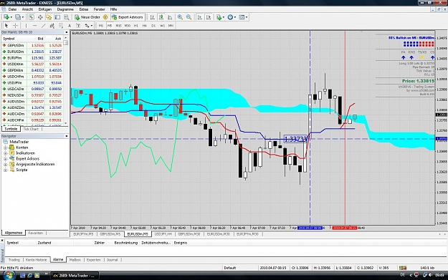Open the Einfügen menu
Image resolution: width=448 pixels, height=280 pixels.
45,9
